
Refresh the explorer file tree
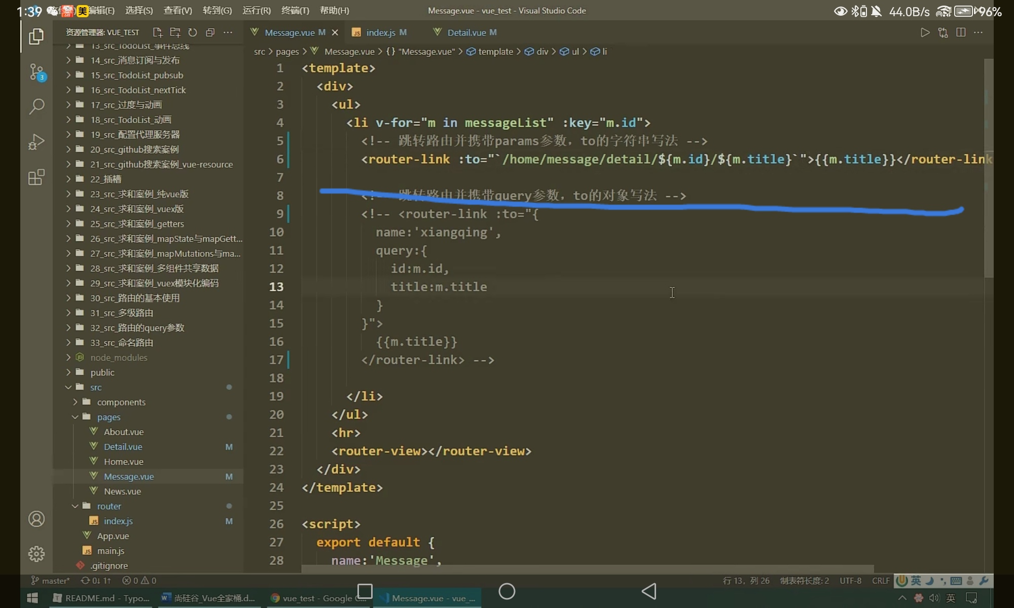pyautogui.click(x=193, y=32)
